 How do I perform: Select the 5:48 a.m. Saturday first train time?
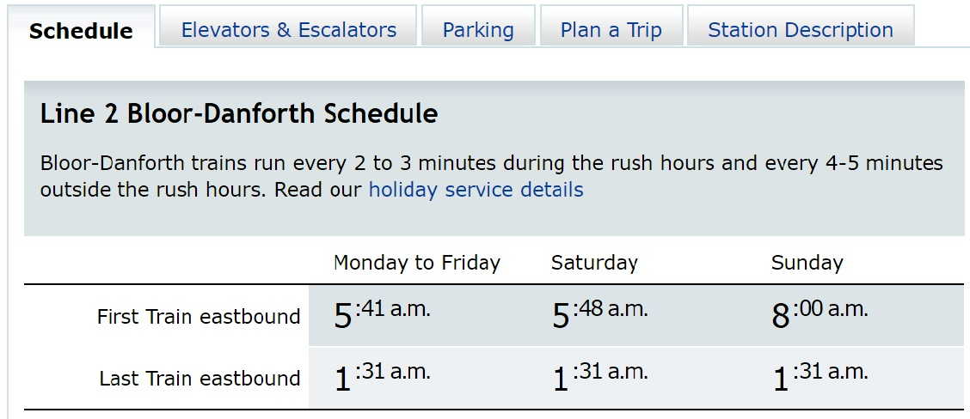[599, 314]
